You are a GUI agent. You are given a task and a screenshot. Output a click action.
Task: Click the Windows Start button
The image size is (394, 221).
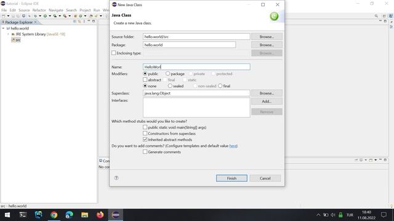tap(7, 215)
